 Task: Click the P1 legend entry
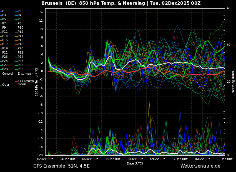(4, 11)
